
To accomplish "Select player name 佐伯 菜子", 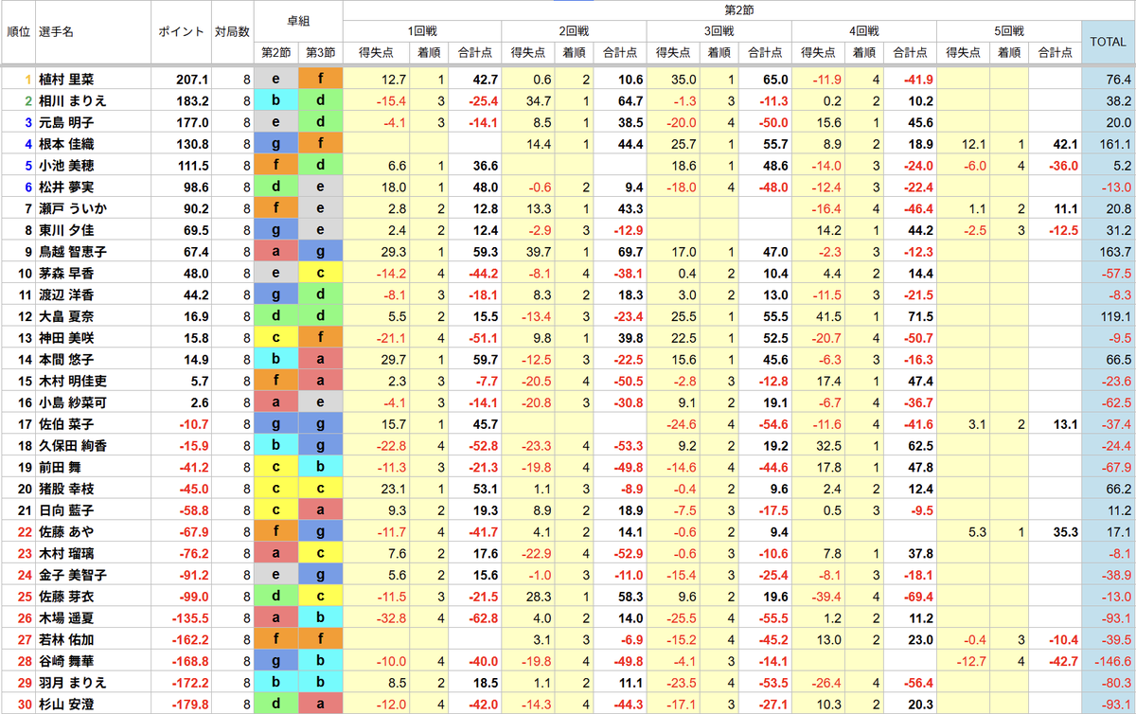I will (66, 424).
